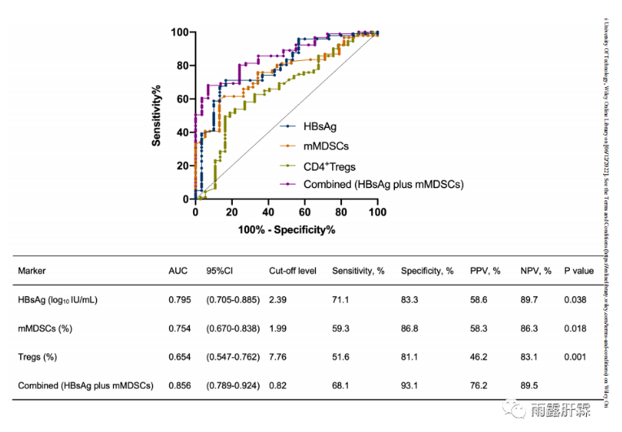Click the Marker column header
This screenshot has width=622, height=432.
click(33, 271)
